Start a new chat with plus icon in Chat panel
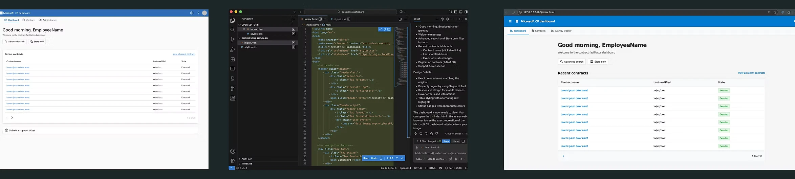This screenshot has height=179, width=795. click(x=437, y=19)
